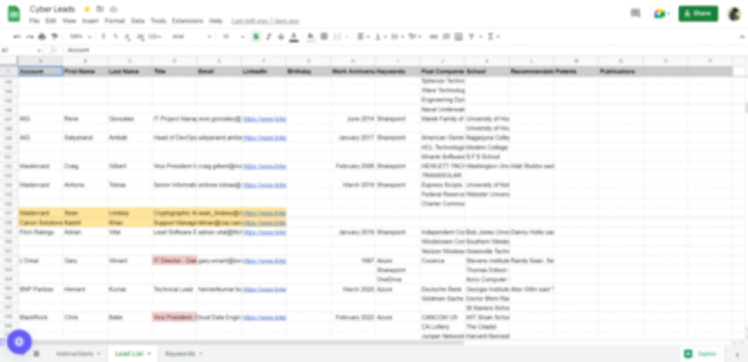This screenshot has height=362, width=748.
Task: Redo the last action
Action: point(30,37)
